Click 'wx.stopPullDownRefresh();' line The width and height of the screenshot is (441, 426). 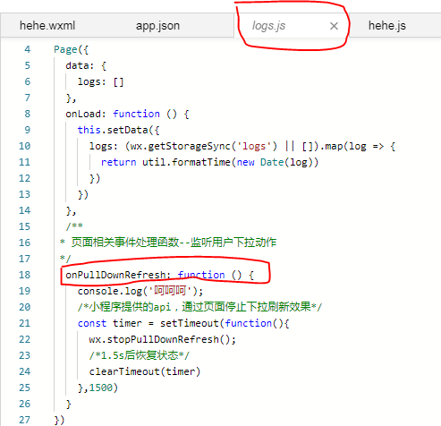[163, 339]
